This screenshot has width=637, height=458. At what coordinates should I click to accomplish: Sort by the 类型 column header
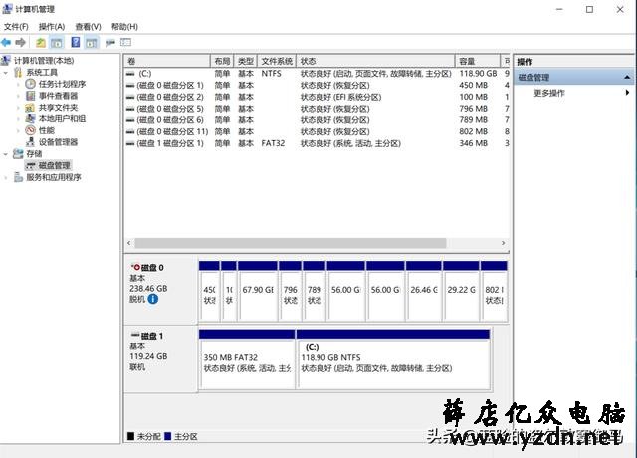(246, 61)
